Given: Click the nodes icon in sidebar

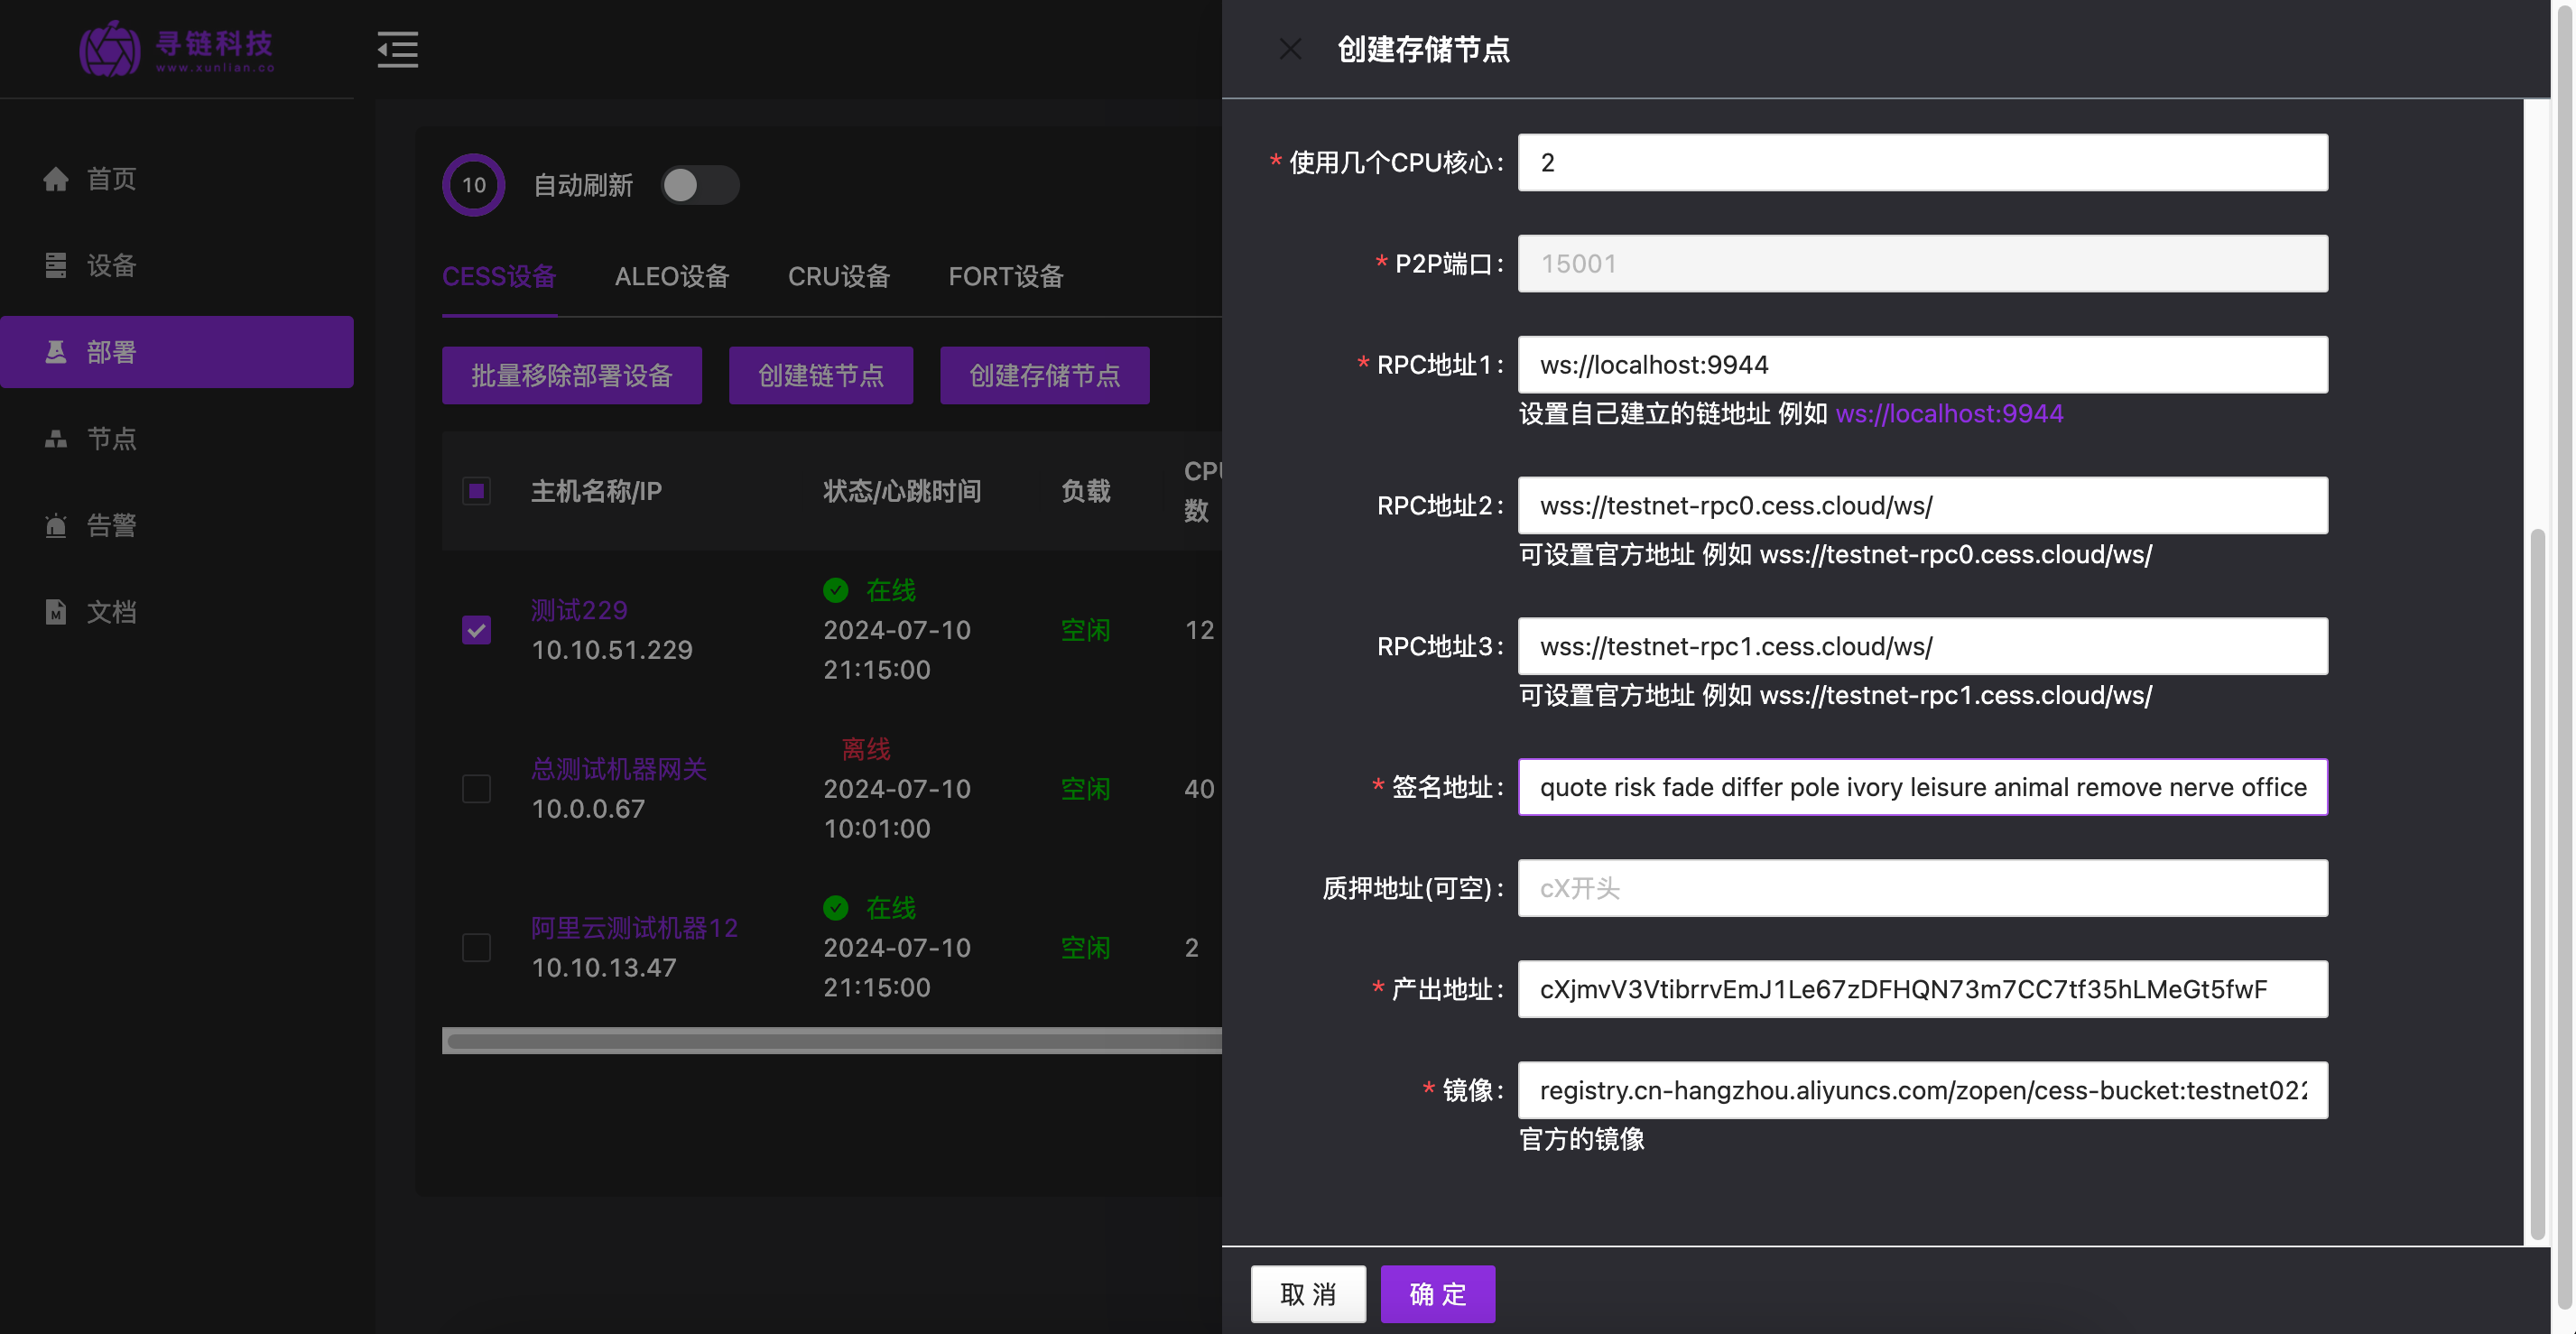Looking at the screenshot, I should pos(56,439).
